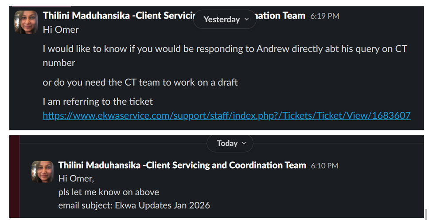Click the "I am referring to the ticket" text
This screenshot has width=432, height=224.
[97, 102]
